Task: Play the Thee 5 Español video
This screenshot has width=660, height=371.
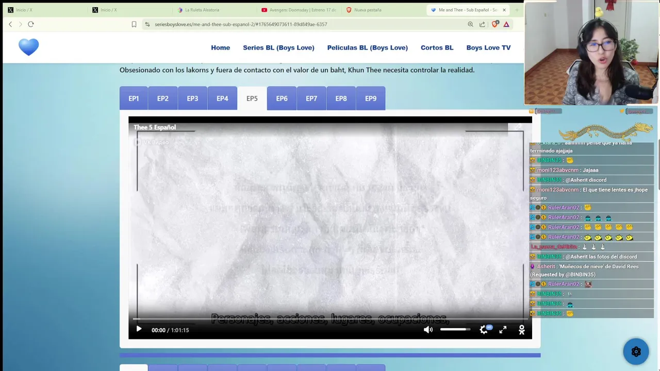Action: click(139, 329)
